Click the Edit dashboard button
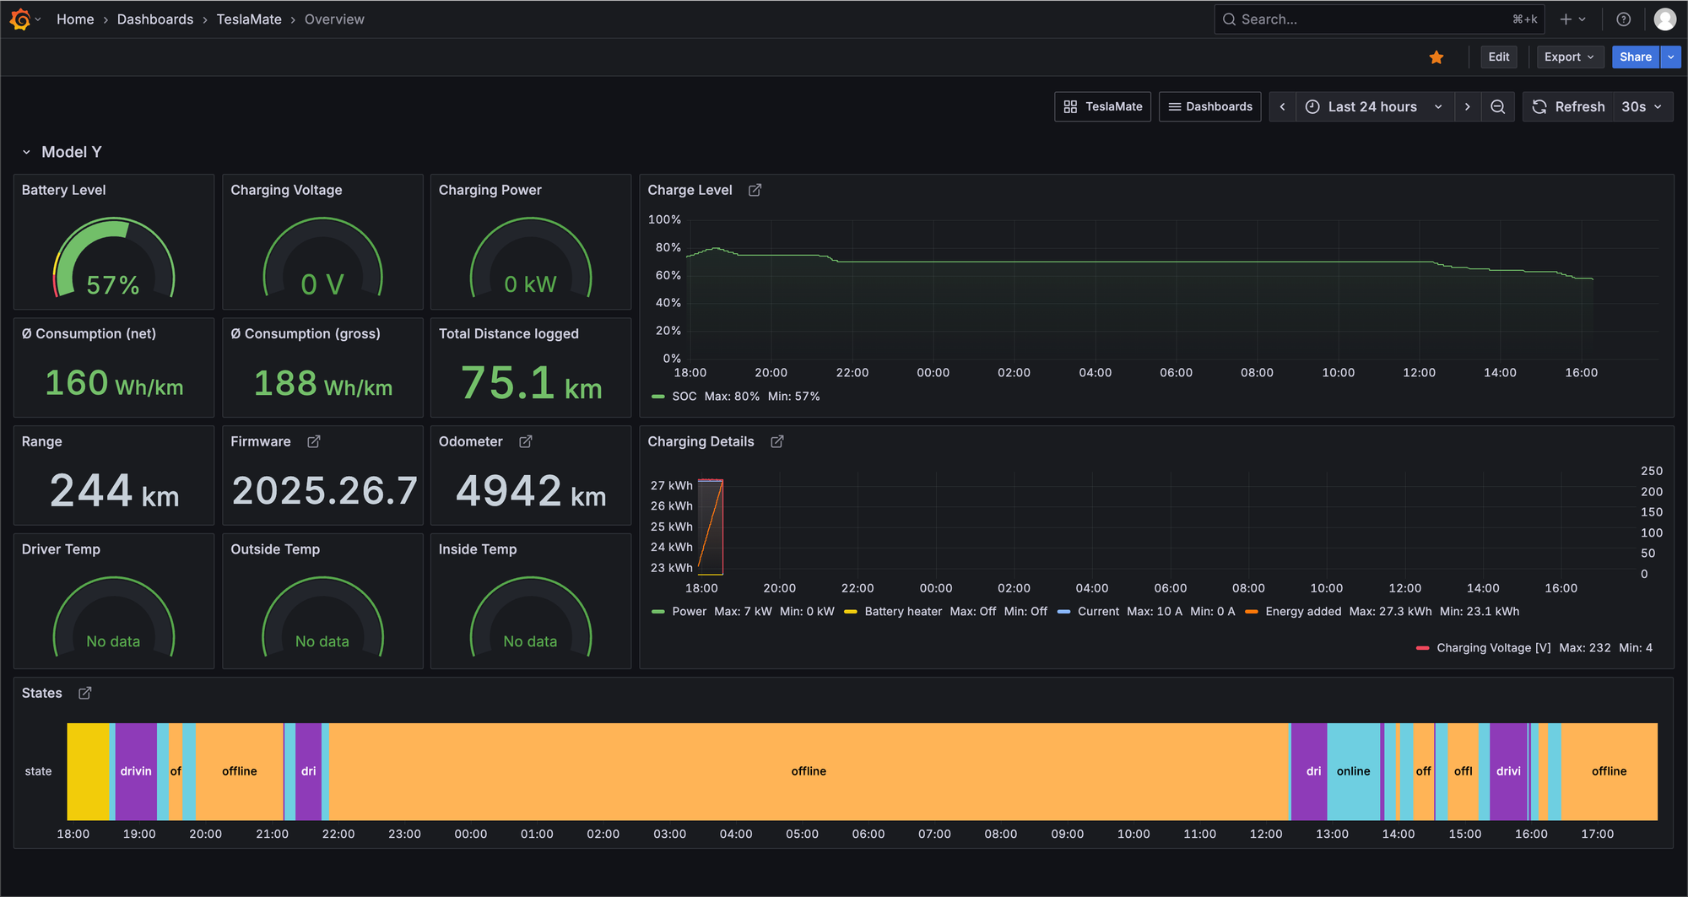Viewport: 1688px width, 897px height. tap(1499, 57)
